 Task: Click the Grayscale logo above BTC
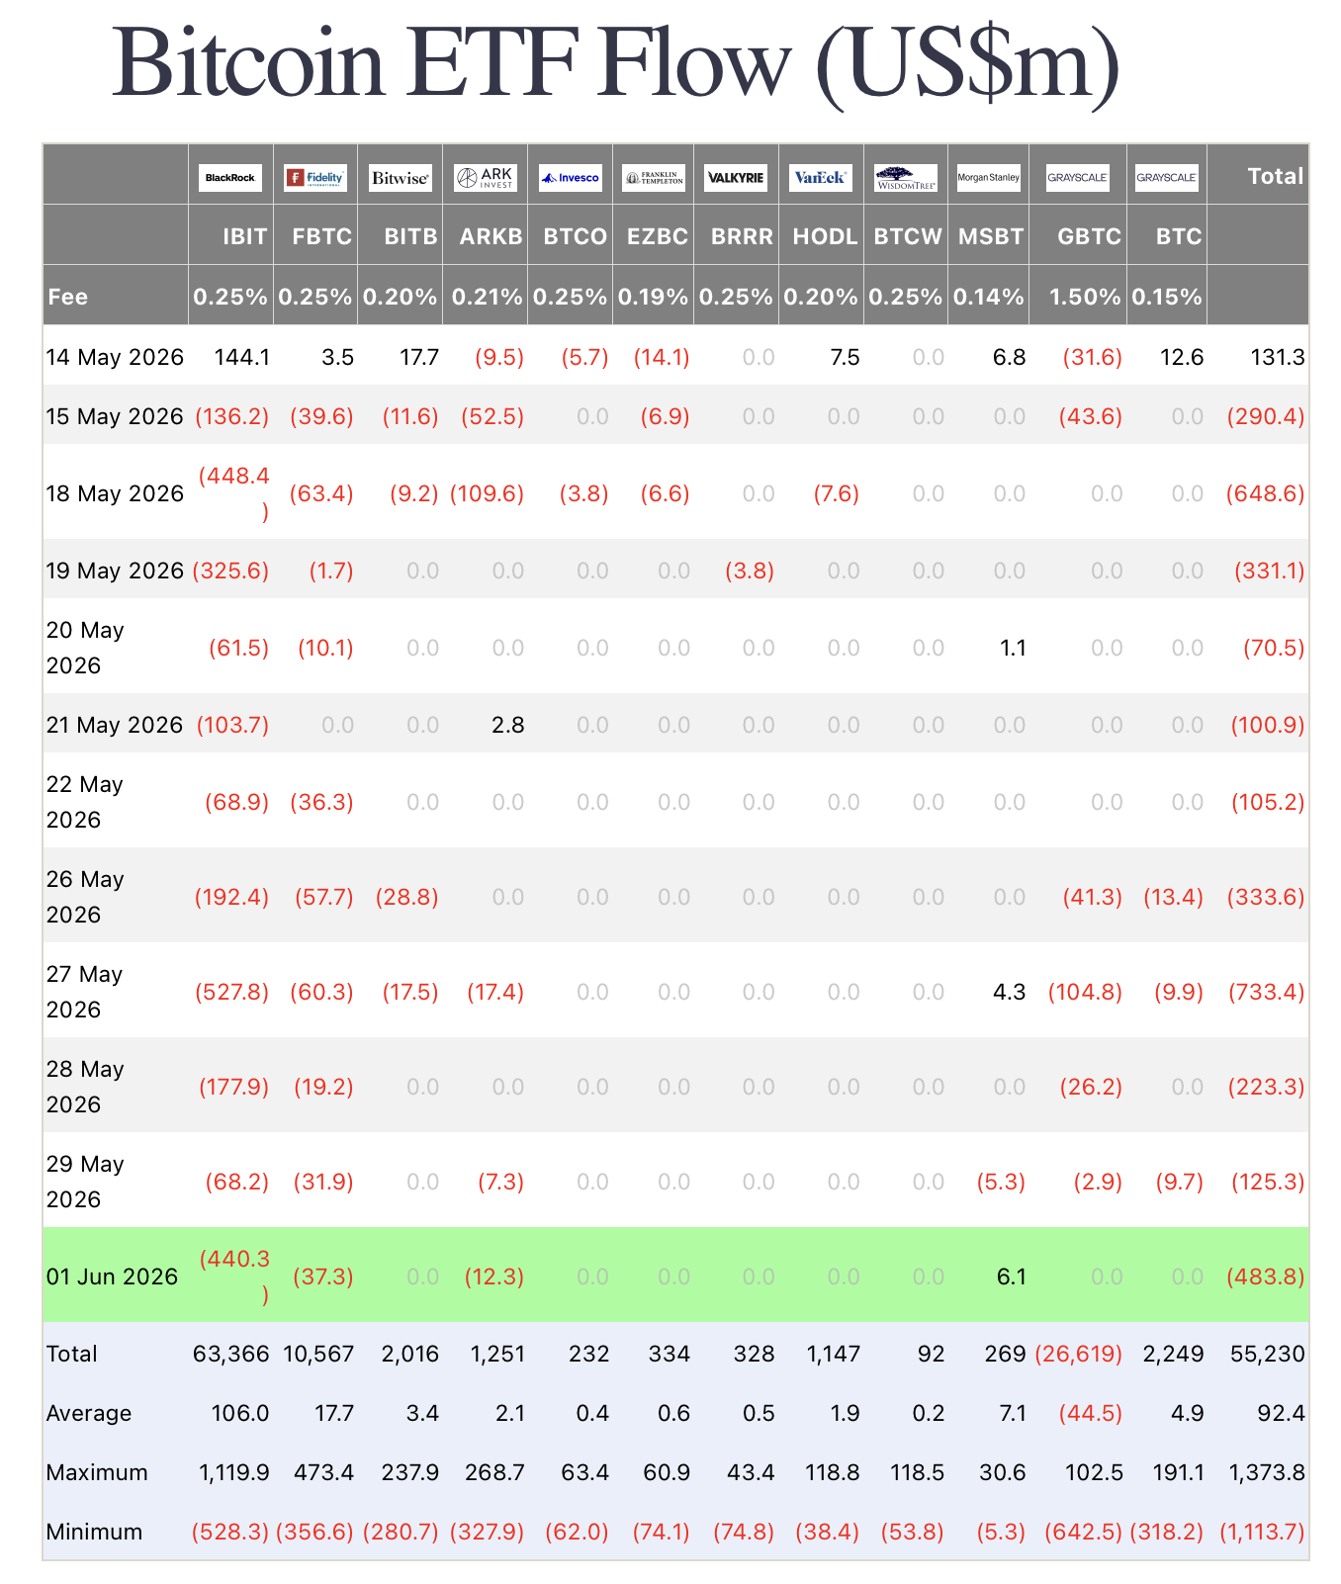[x=1167, y=178]
